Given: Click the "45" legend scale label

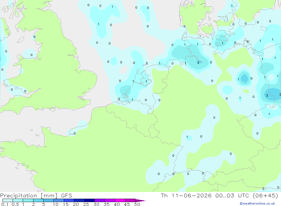Looking at the screenshot, I should point(127,204).
